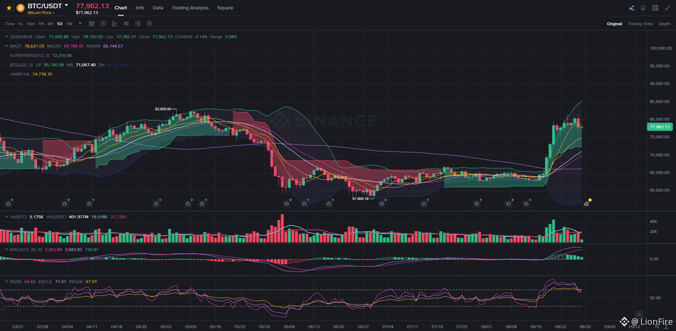
Task: Click the globe event marker near 04/25
Action: (x=156, y=204)
